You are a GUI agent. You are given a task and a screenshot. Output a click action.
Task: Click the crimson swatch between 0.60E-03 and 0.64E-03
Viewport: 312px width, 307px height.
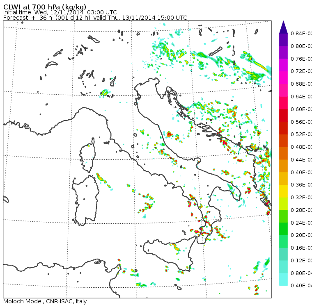283,103
